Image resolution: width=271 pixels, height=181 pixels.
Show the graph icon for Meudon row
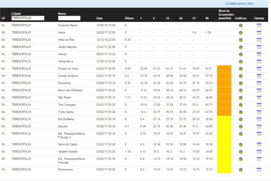(x=241, y=127)
